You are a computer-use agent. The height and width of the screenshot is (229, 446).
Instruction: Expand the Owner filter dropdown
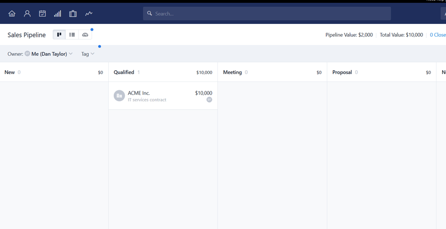(x=40, y=53)
